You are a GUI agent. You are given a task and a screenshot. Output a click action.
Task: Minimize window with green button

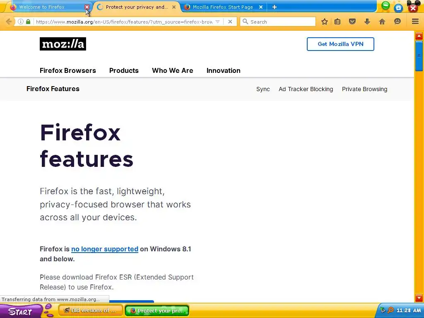pos(385,5)
